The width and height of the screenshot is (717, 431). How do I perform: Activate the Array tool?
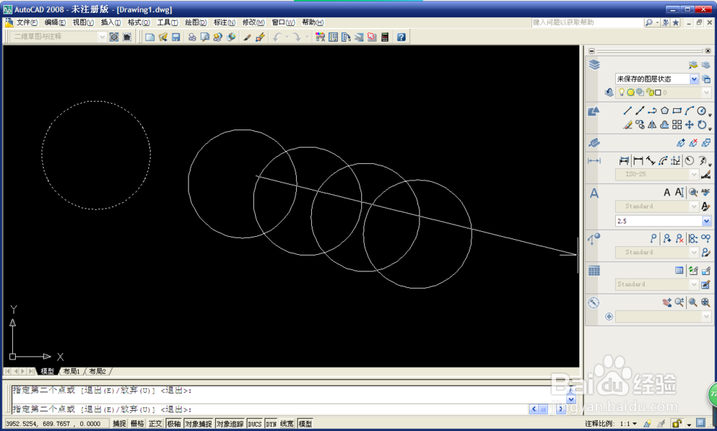678,125
